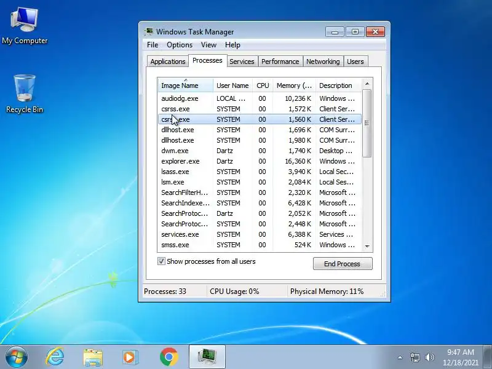This screenshot has height=369, width=492.
Task: Select the lsass.exe process
Action: pyautogui.click(x=260, y=172)
